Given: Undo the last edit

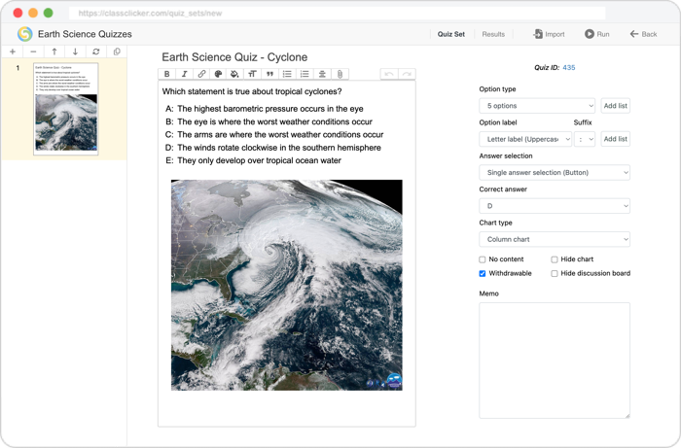Looking at the screenshot, I should pos(389,74).
